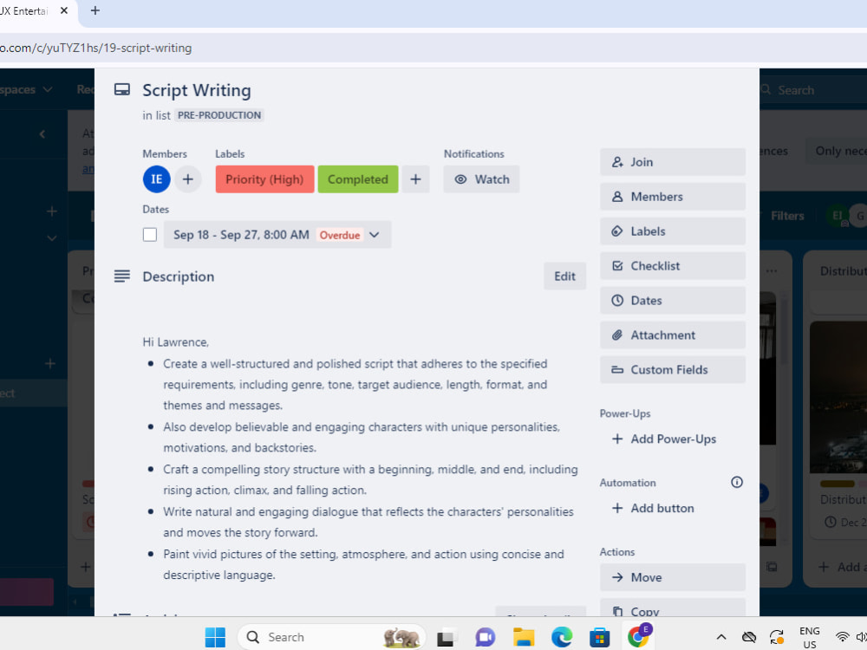This screenshot has height=650, width=867.
Task: Click the Power-Ups section heading
Action: pyautogui.click(x=625, y=413)
